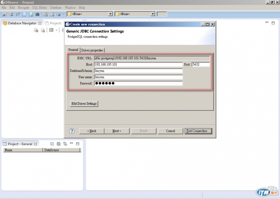Maximize the Project - General panel
Viewport: 280px width, 199px height.
click(x=78, y=144)
